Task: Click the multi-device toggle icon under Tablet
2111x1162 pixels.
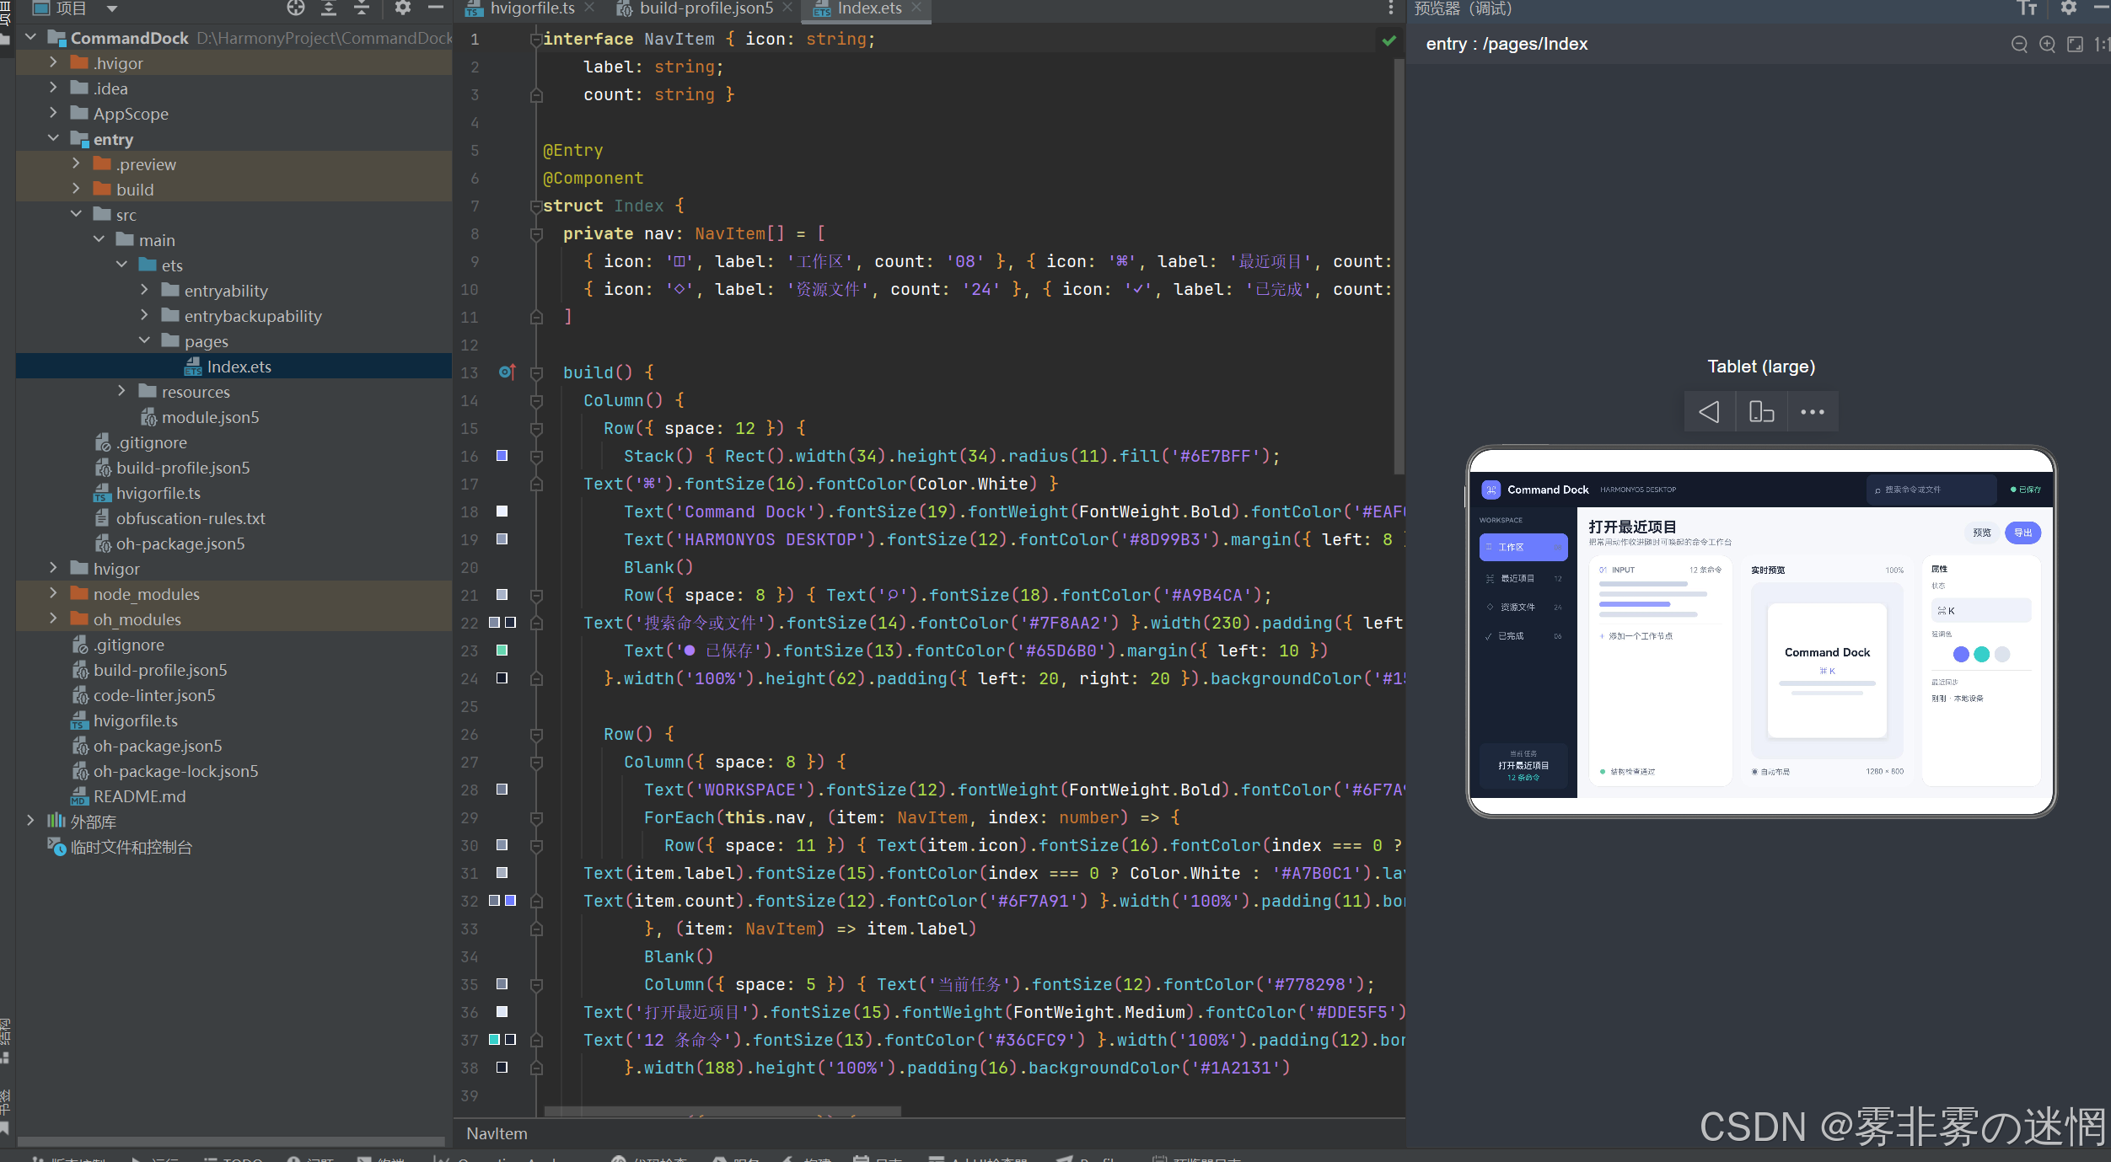Action: click(x=1761, y=412)
